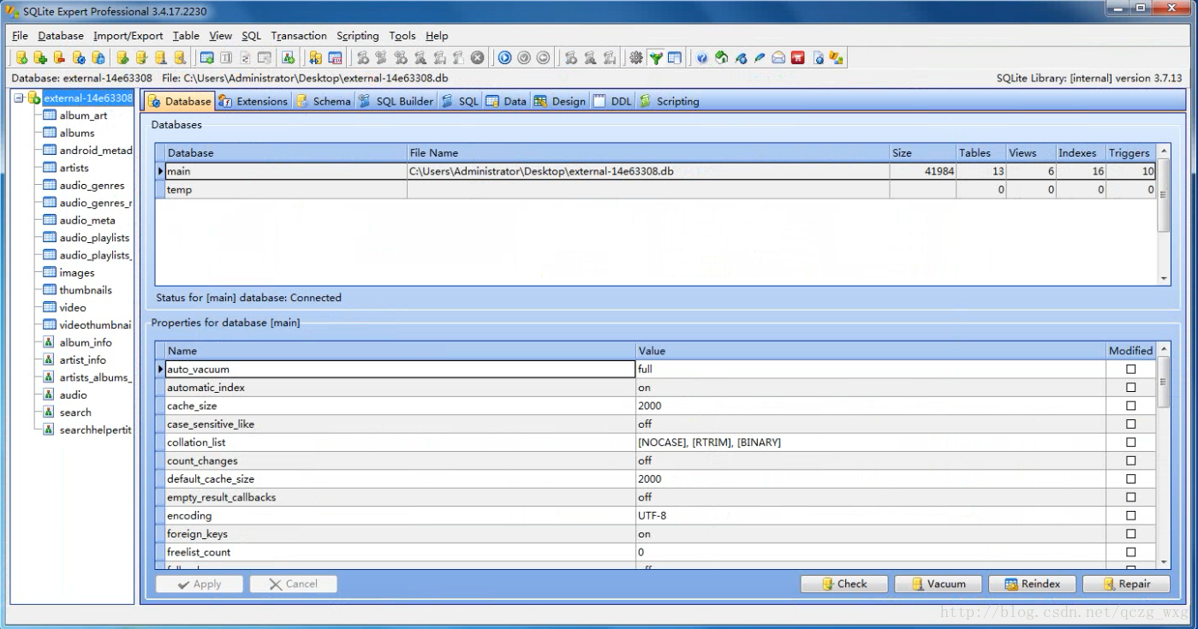
Task: Click the data transfer between databases toolbar icon
Action: point(315,57)
